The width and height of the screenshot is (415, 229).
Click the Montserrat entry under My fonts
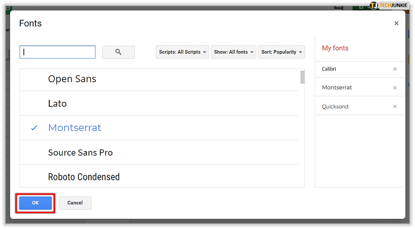click(x=337, y=87)
